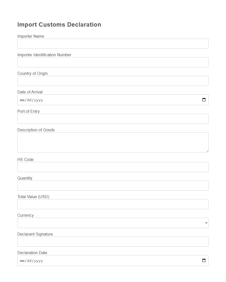Open the Declaration Date calendar picker icon
The image size is (226, 282).
point(203,260)
